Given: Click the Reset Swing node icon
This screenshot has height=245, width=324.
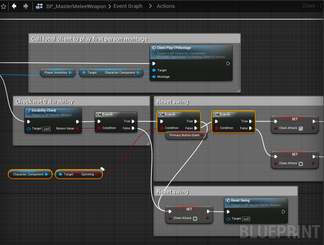Looking at the screenshot, I should [x=228, y=201].
